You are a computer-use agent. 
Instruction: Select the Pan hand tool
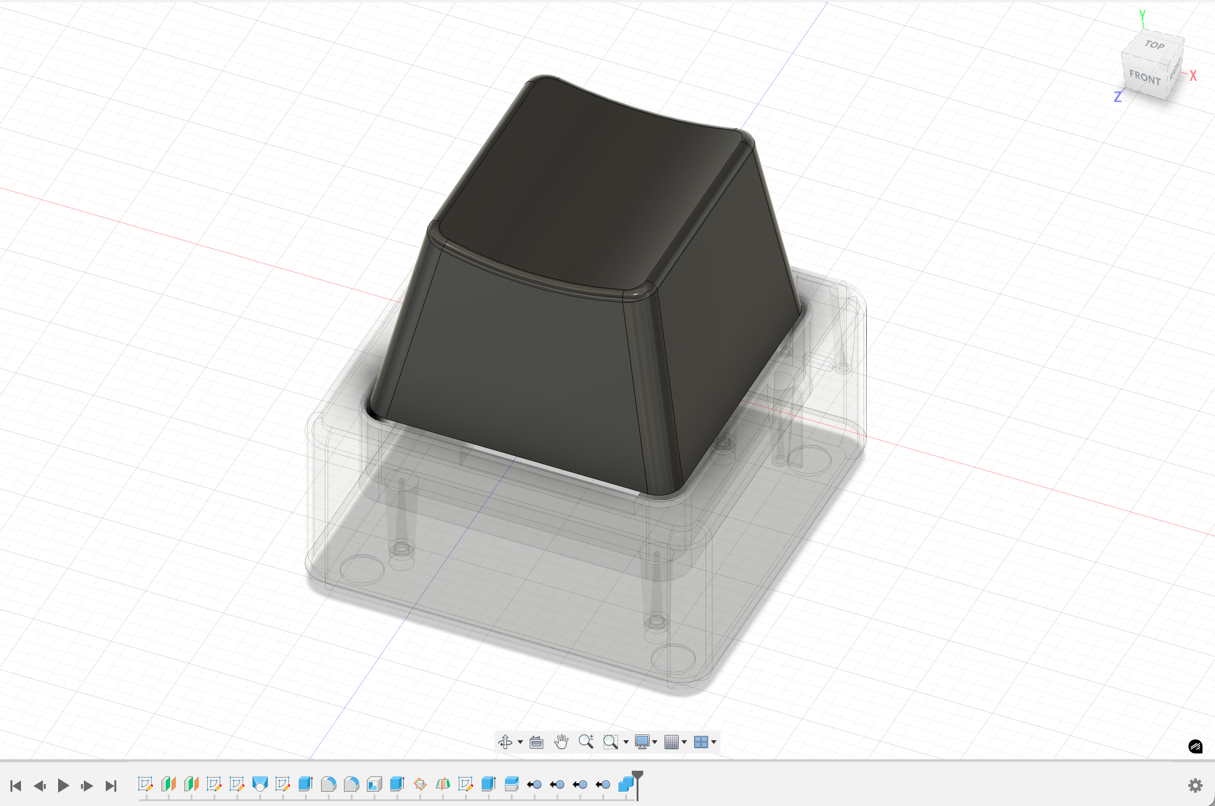561,742
